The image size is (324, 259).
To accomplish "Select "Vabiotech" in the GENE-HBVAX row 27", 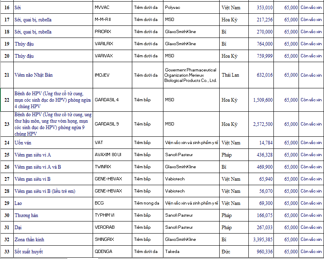I will point(191,179).
